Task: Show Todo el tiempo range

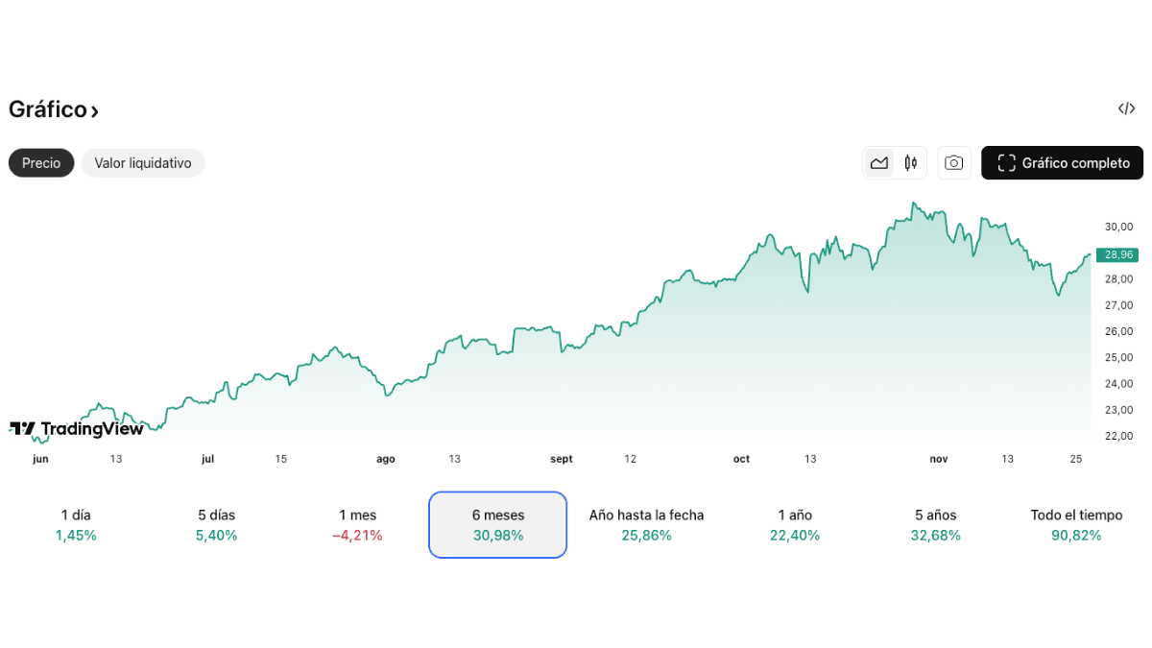Action: click(x=1076, y=525)
